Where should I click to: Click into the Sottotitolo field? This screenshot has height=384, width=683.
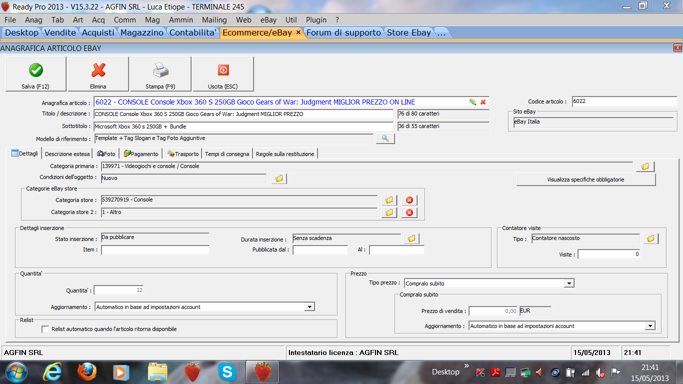243,126
